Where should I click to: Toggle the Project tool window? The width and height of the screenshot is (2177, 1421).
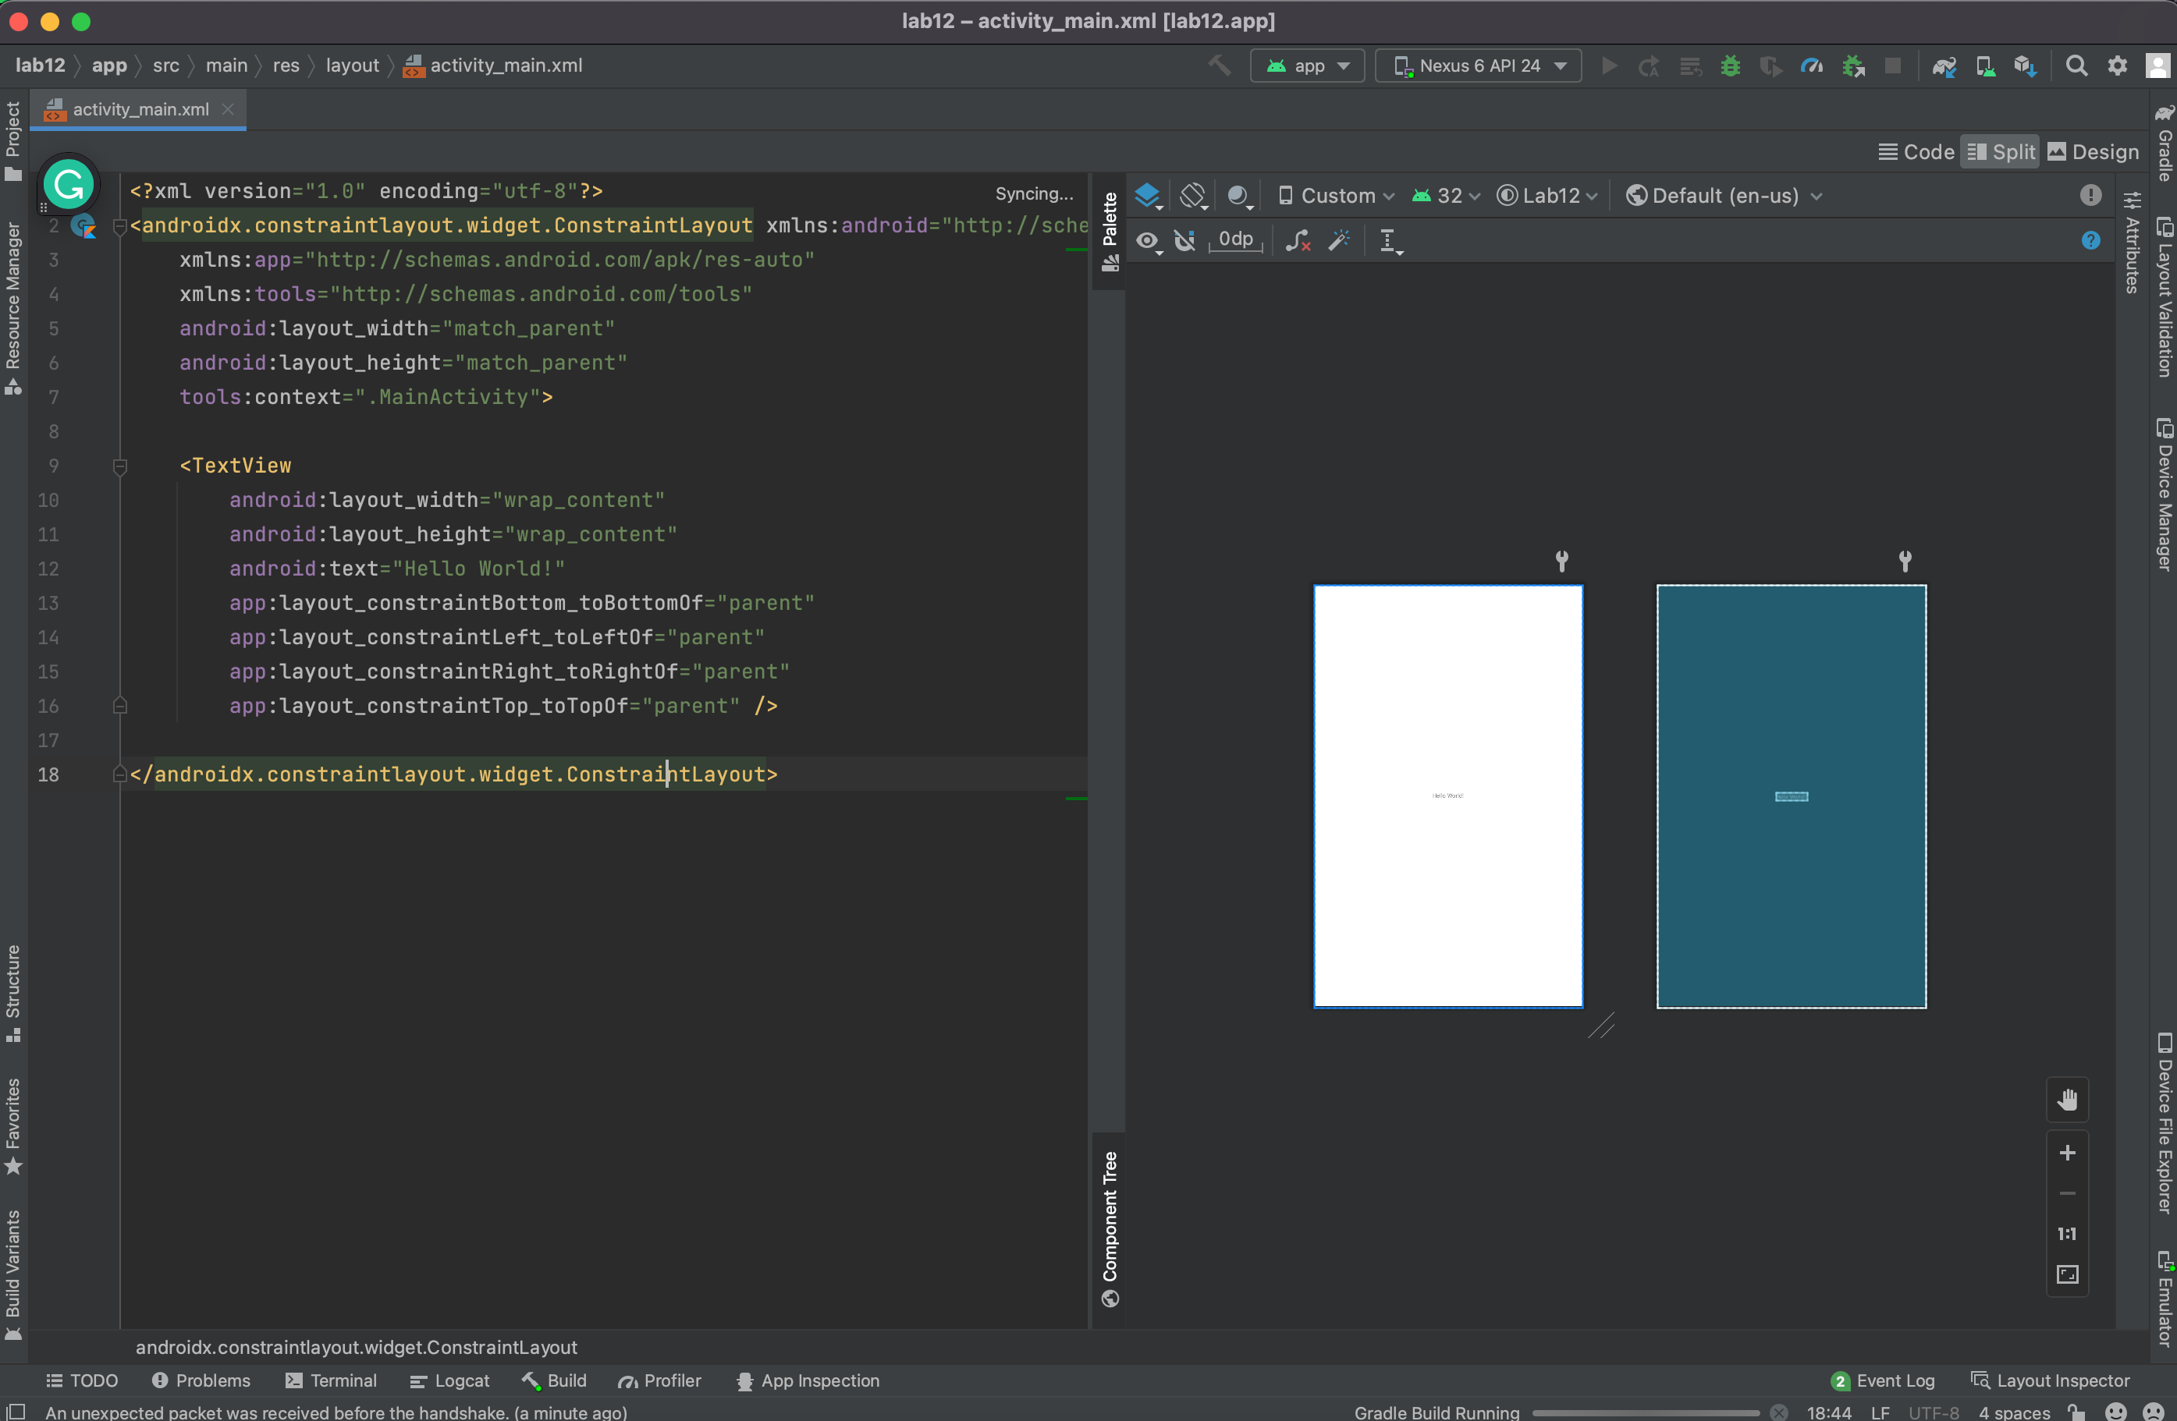12,141
